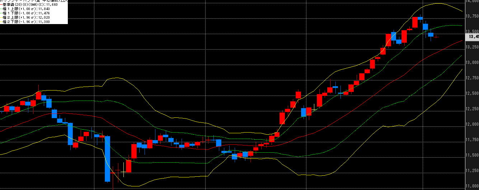Viewport: 479px width, 190px height.
Task: Select the 幅2上限 (+1.96σ) legend row
Action: 25,18
